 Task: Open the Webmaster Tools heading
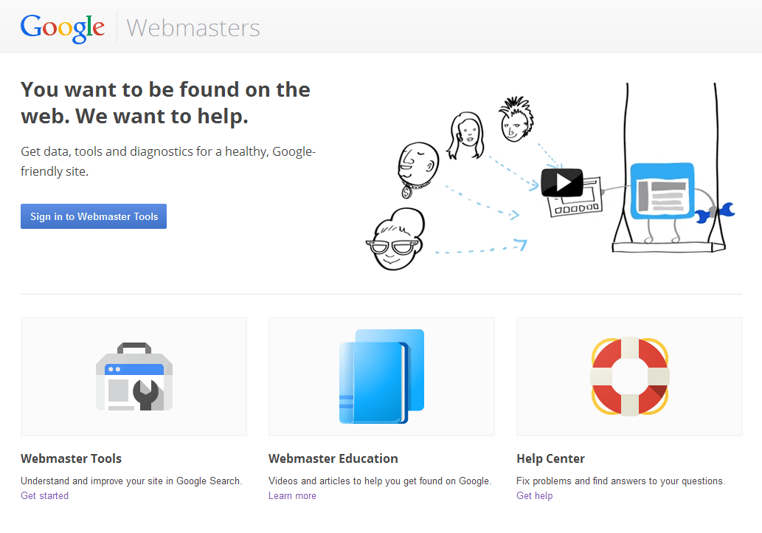[71, 458]
